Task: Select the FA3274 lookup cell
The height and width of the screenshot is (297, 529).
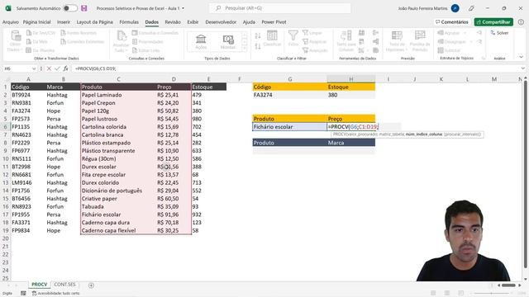Action: pos(290,95)
